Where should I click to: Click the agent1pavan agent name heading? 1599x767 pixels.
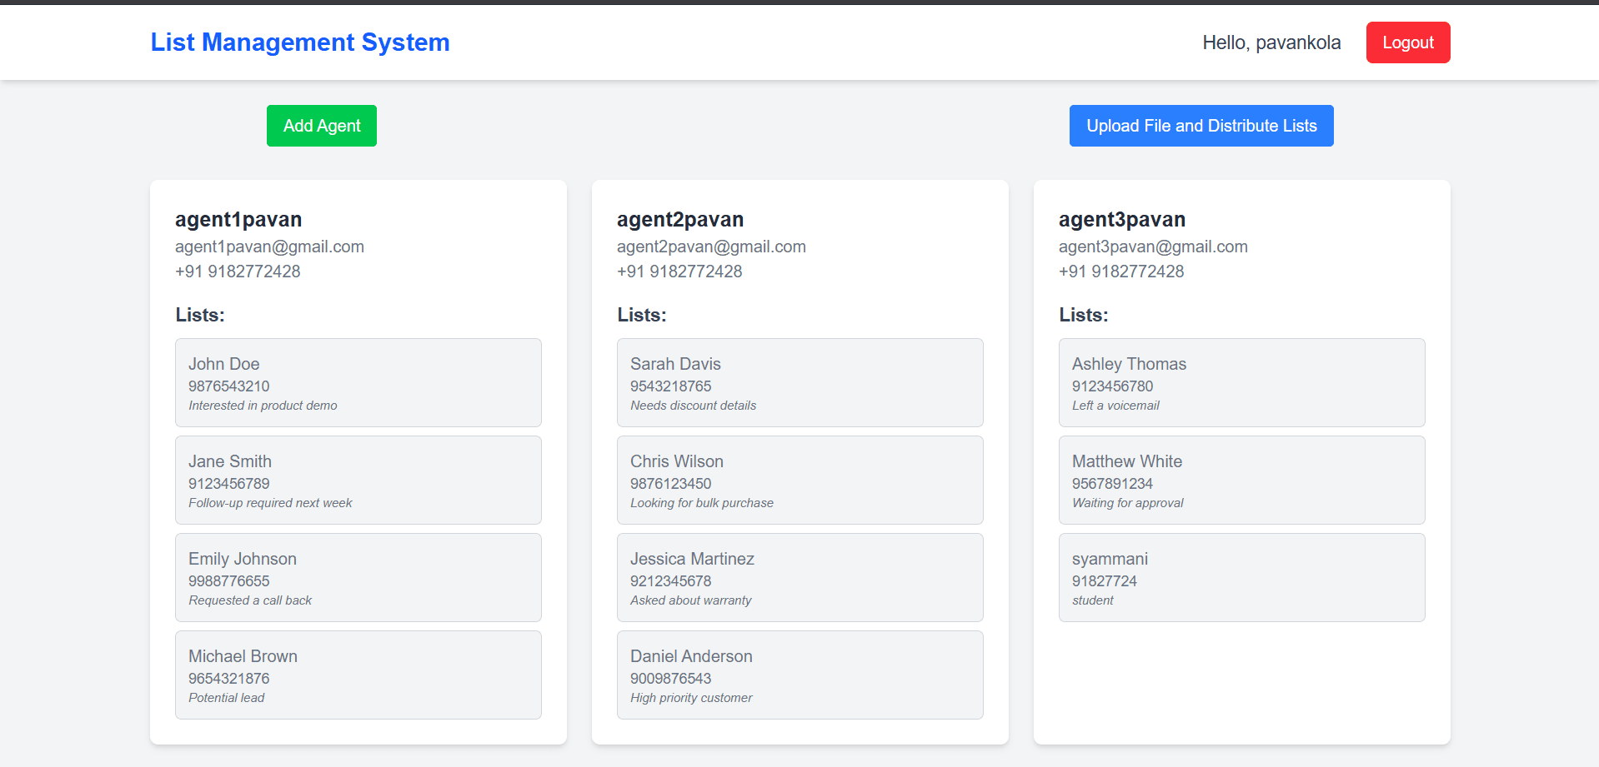pyautogui.click(x=238, y=219)
